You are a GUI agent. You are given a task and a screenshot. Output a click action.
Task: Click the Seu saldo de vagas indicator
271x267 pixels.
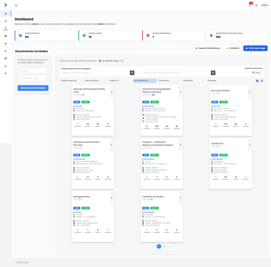click(111, 61)
